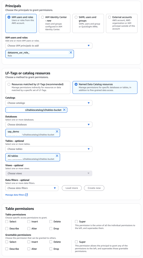Viewport: 143px width, 258px height.
Task: Remove the s3tables-bucket catalog chip
Action: coord(64,110)
